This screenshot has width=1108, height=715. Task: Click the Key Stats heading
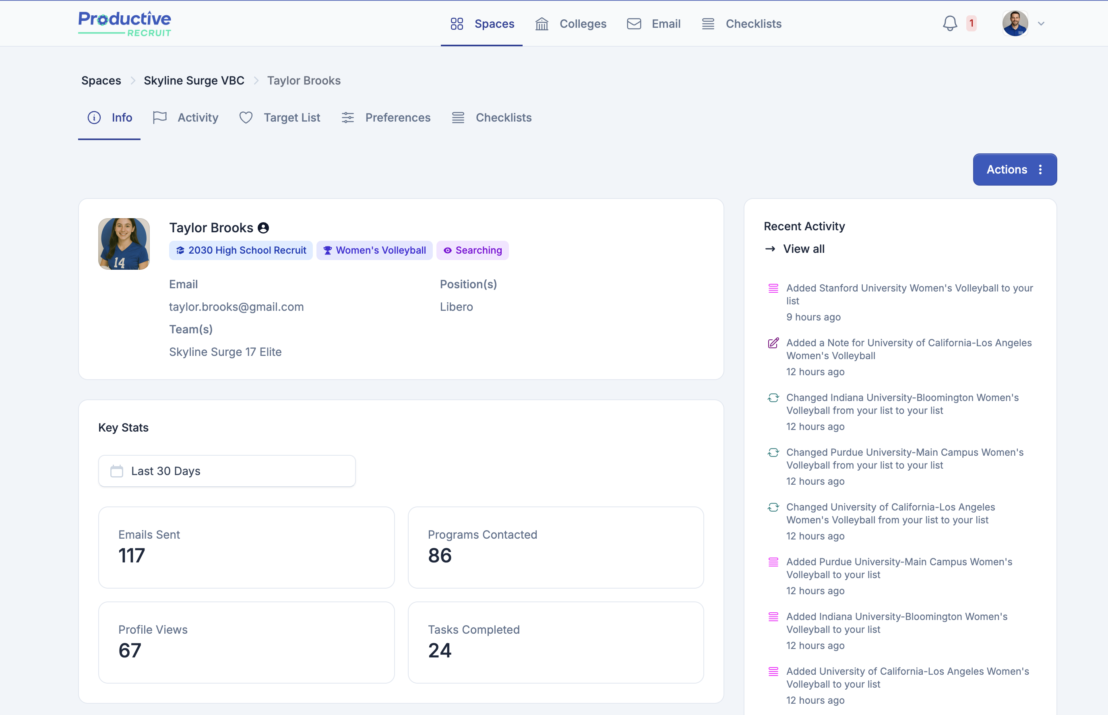(123, 428)
